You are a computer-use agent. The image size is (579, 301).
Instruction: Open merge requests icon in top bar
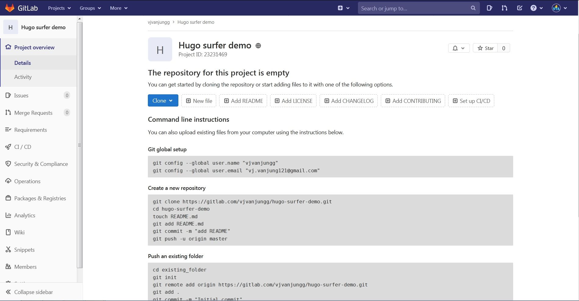(505, 8)
